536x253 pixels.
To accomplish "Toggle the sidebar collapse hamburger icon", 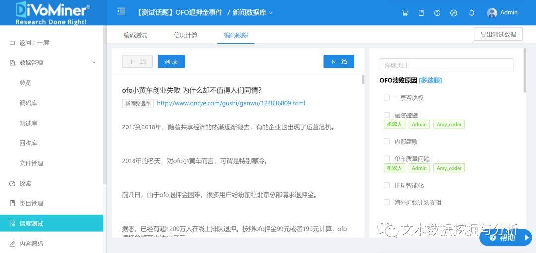I will click(121, 11).
